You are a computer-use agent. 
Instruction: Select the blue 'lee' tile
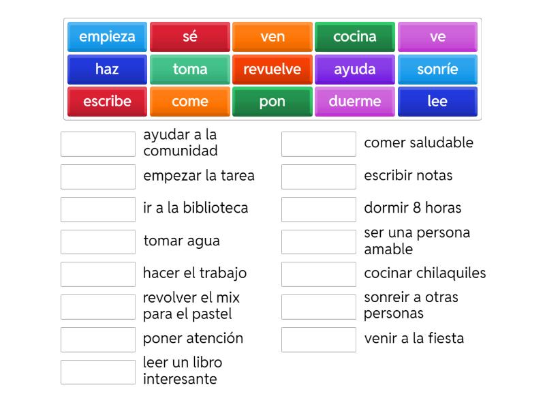[437, 102]
